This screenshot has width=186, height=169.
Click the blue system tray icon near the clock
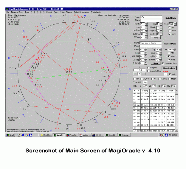click(x=166, y=135)
